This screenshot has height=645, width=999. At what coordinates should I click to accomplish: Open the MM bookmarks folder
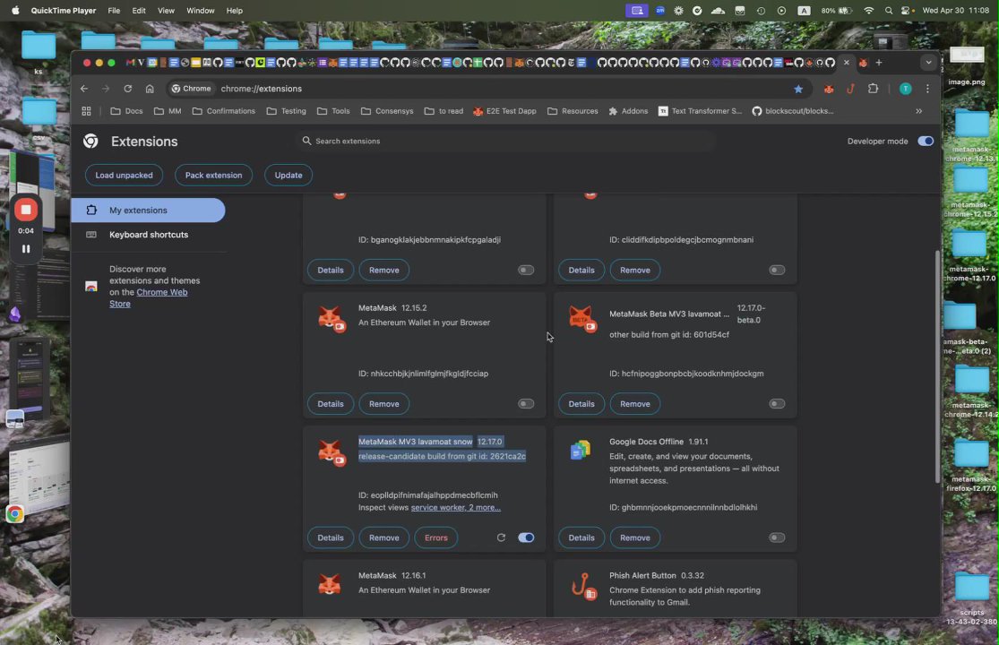coord(168,111)
